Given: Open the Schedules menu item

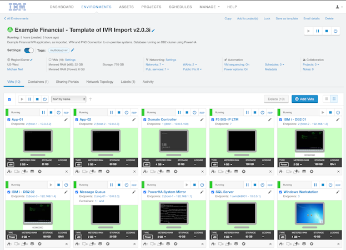Looking at the screenshot, I should pyautogui.click(x=180, y=7).
